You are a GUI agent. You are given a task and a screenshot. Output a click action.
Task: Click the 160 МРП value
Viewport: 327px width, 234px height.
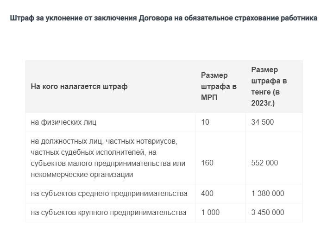click(x=207, y=163)
